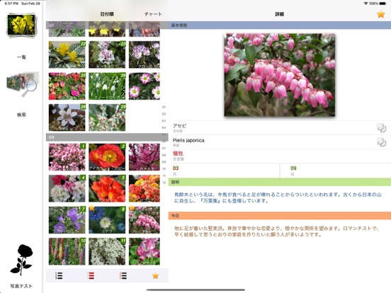The height and width of the screenshot is (293, 391).
Task: Tap the large アセビ detail photo
Action: coord(280,75)
